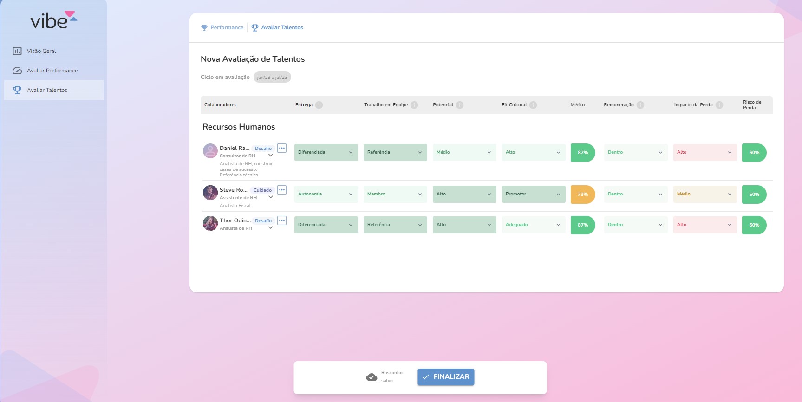This screenshot has height=402, width=802.
Task: Click Steve Ro's profile avatar
Action: coord(210,193)
